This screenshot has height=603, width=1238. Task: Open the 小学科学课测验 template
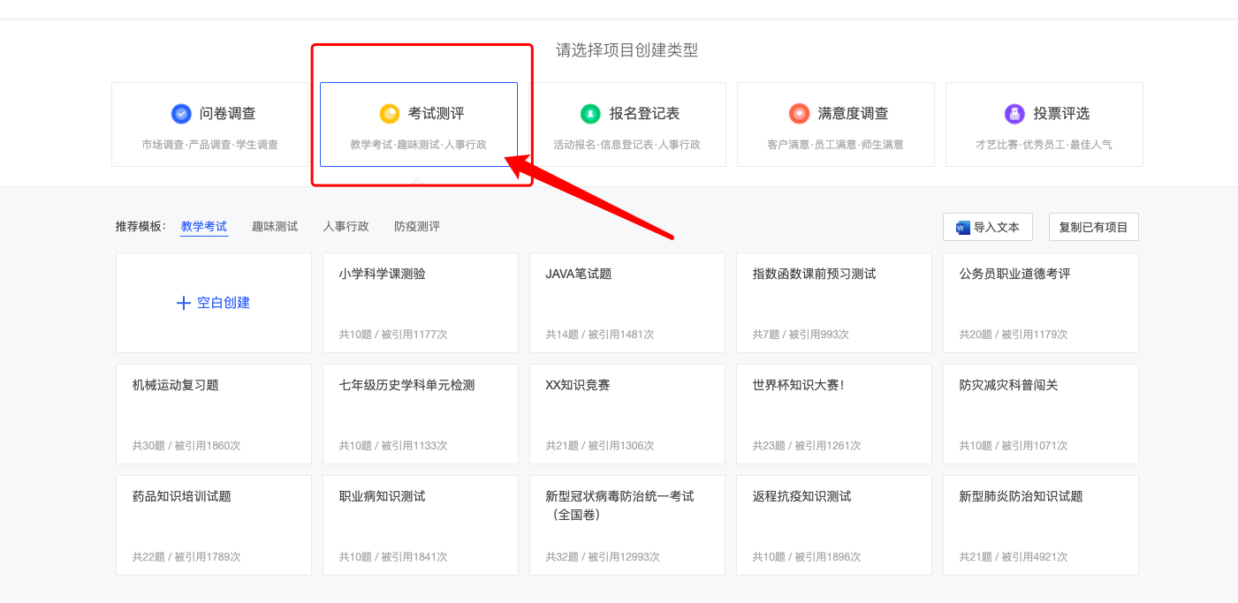click(x=421, y=303)
